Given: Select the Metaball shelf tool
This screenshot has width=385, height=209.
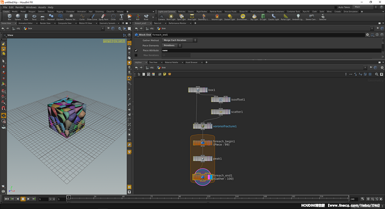Looking at the screenshot, I should tap(51, 17).
